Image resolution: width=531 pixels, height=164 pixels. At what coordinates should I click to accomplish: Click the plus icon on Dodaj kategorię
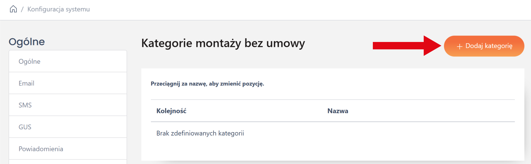[x=459, y=46]
